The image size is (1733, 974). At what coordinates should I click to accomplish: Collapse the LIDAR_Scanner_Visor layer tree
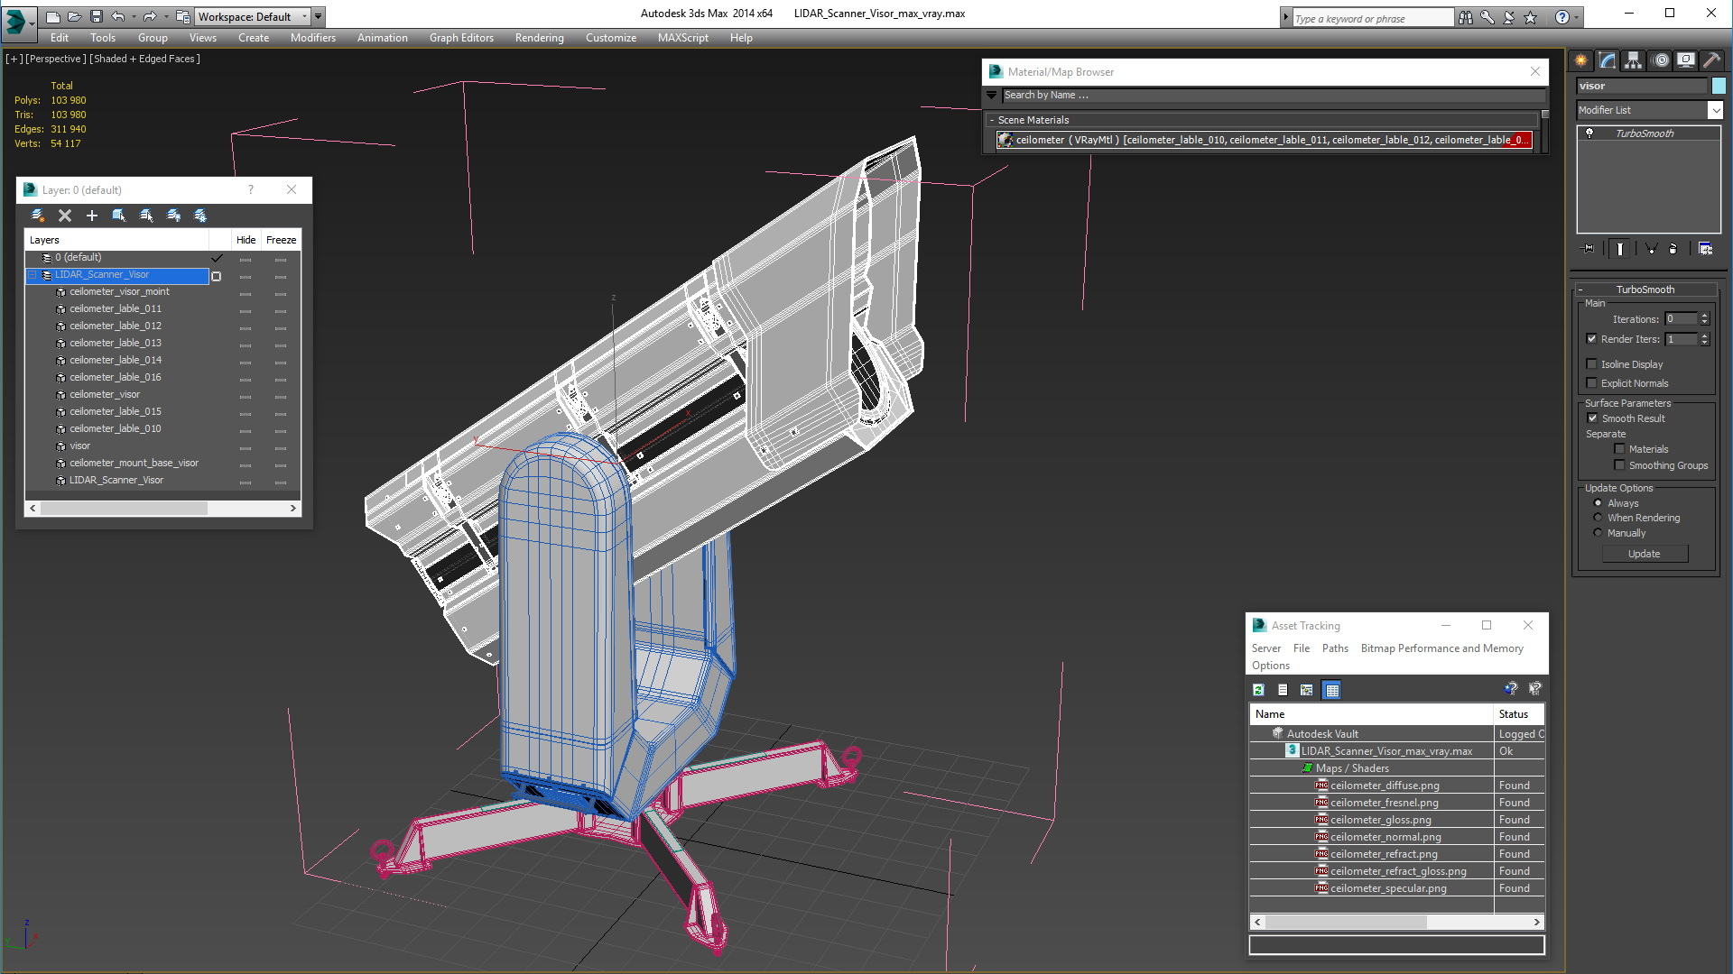pyautogui.click(x=32, y=275)
